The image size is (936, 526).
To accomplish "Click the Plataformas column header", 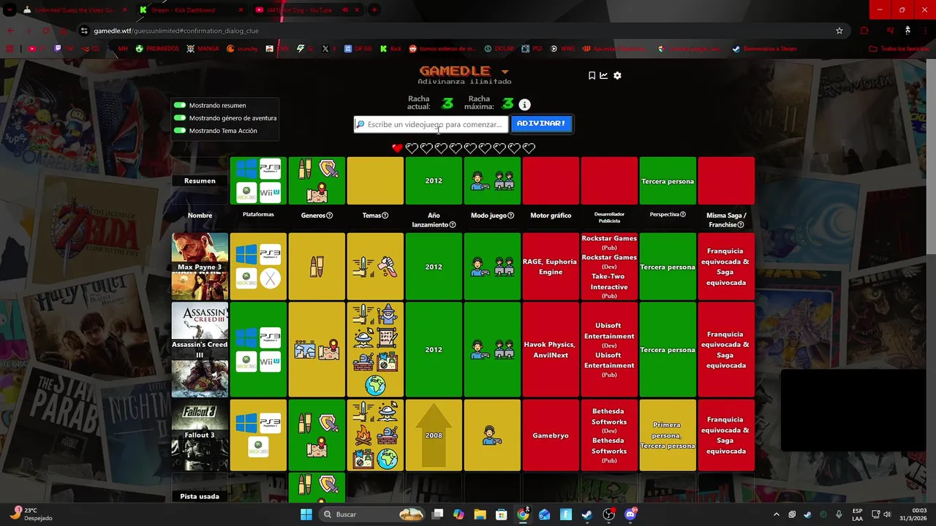I will click(258, 214).
